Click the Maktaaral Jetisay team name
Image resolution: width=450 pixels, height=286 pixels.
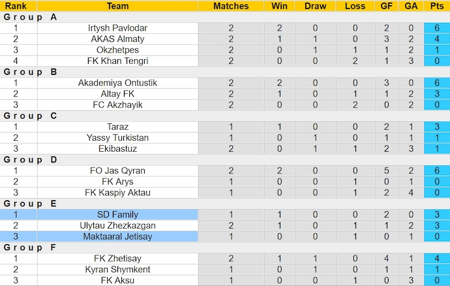tap(117, 236)
